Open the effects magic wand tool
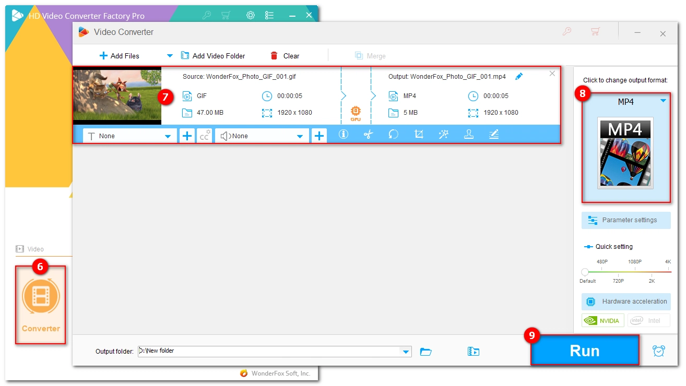This screenshot has width=686, height=386. [x=444, y=134]
